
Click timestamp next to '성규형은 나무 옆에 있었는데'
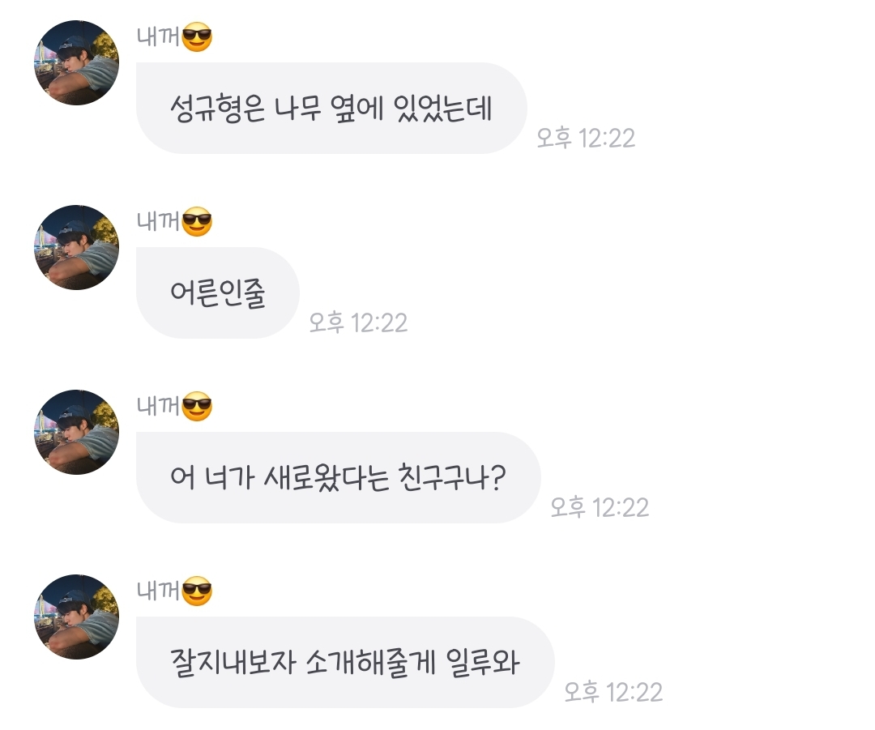pyautogui.click(x=586, y=138)
